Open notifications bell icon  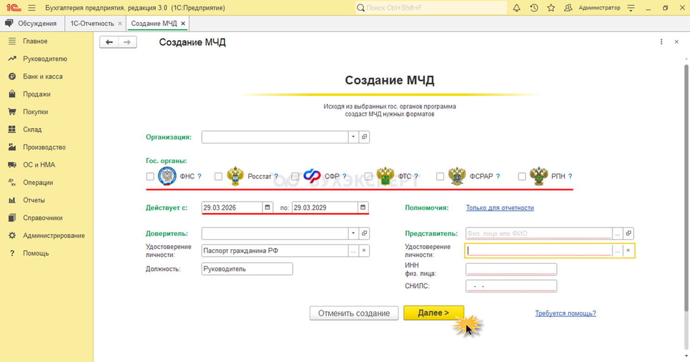pos(516,8)
